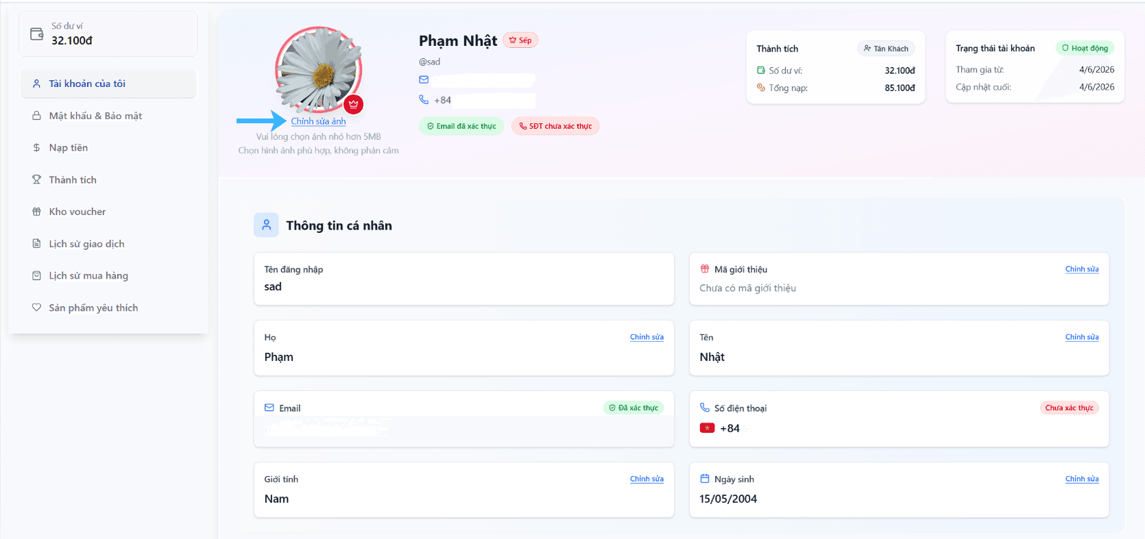Open Tài khoản của tôi menu item
The width and height of the screenshot is (1145, 539).
tap(108, 84)
